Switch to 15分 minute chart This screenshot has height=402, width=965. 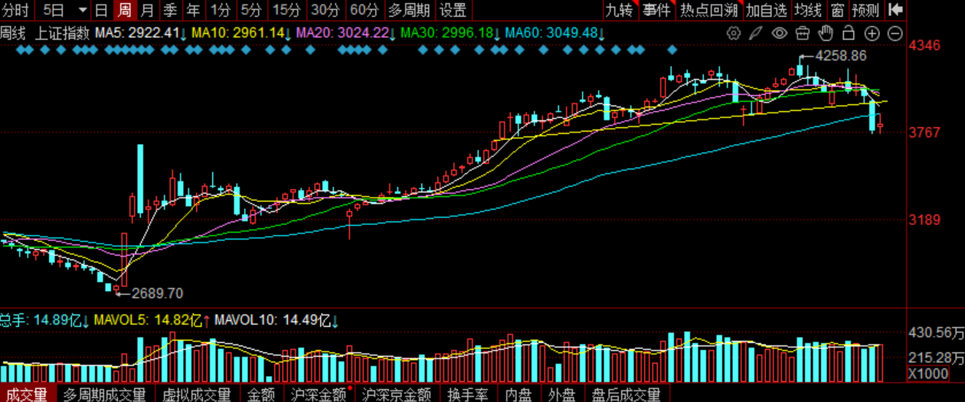[287, 10]
